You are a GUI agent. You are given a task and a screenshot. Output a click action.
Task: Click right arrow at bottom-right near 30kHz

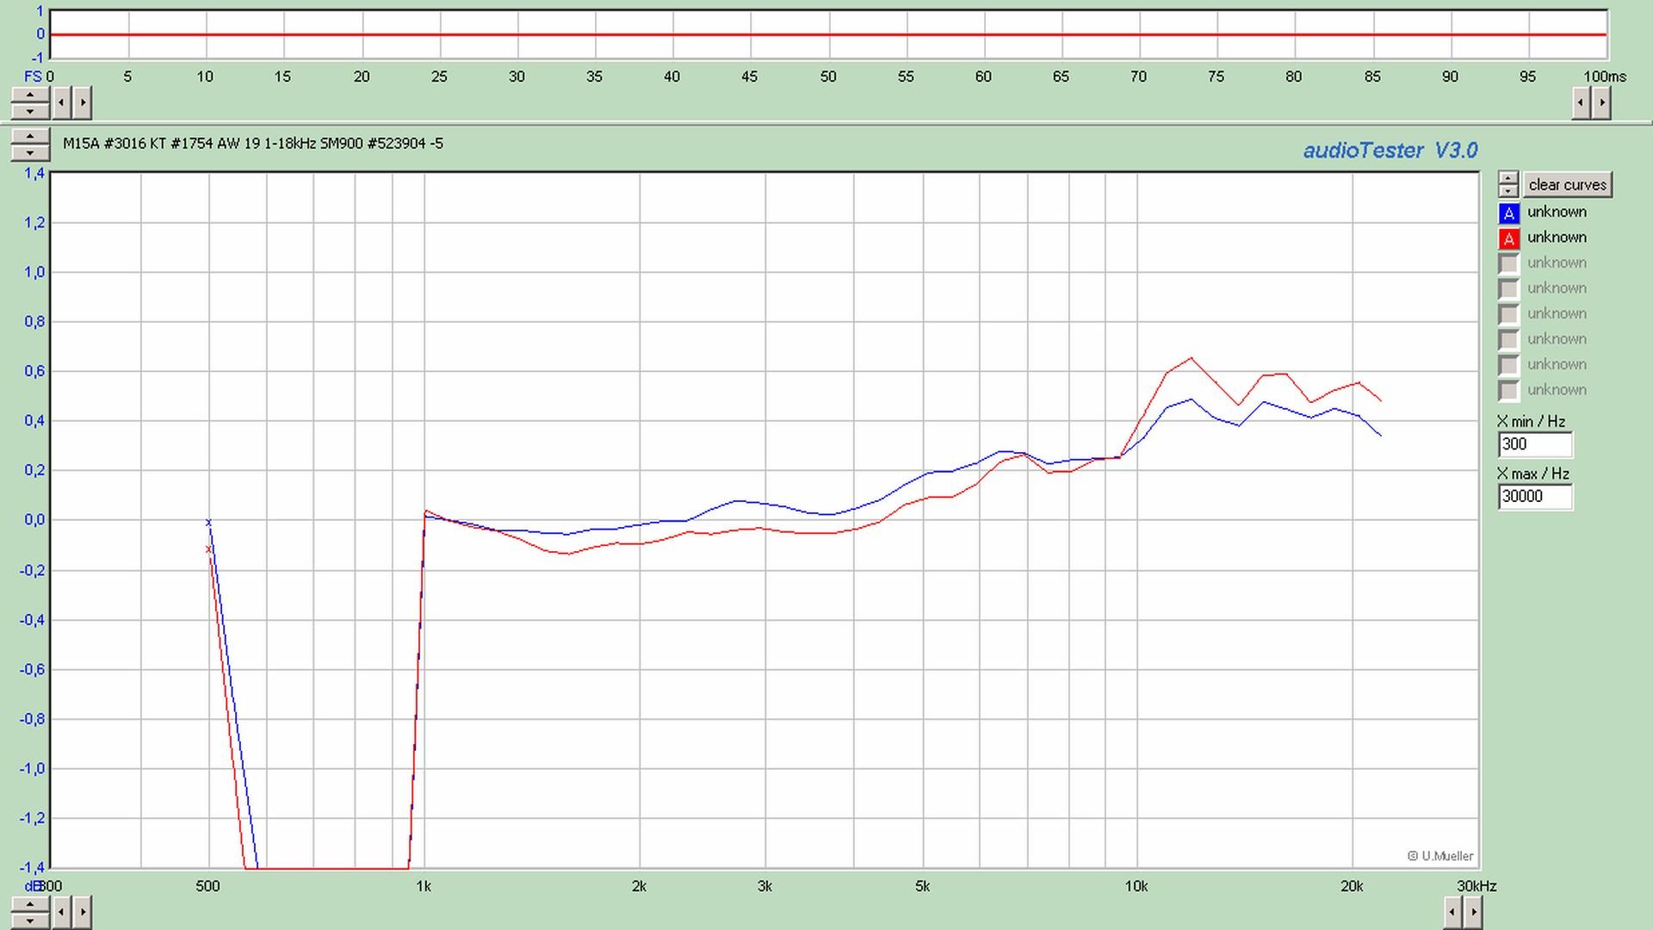point(1473,911)
